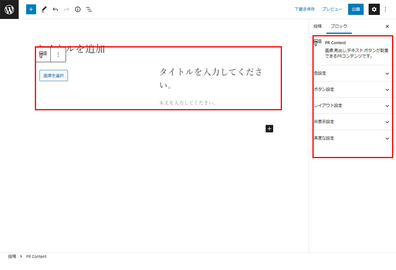
Task: Open the block inserter plus button
Action: tap(31, 9)
